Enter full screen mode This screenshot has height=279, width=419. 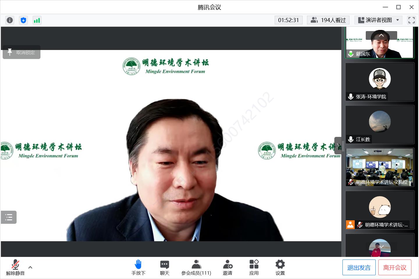click(x=411, y=20)
